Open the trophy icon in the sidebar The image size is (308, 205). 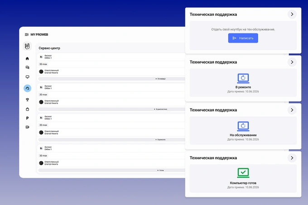tap(27, 100)
